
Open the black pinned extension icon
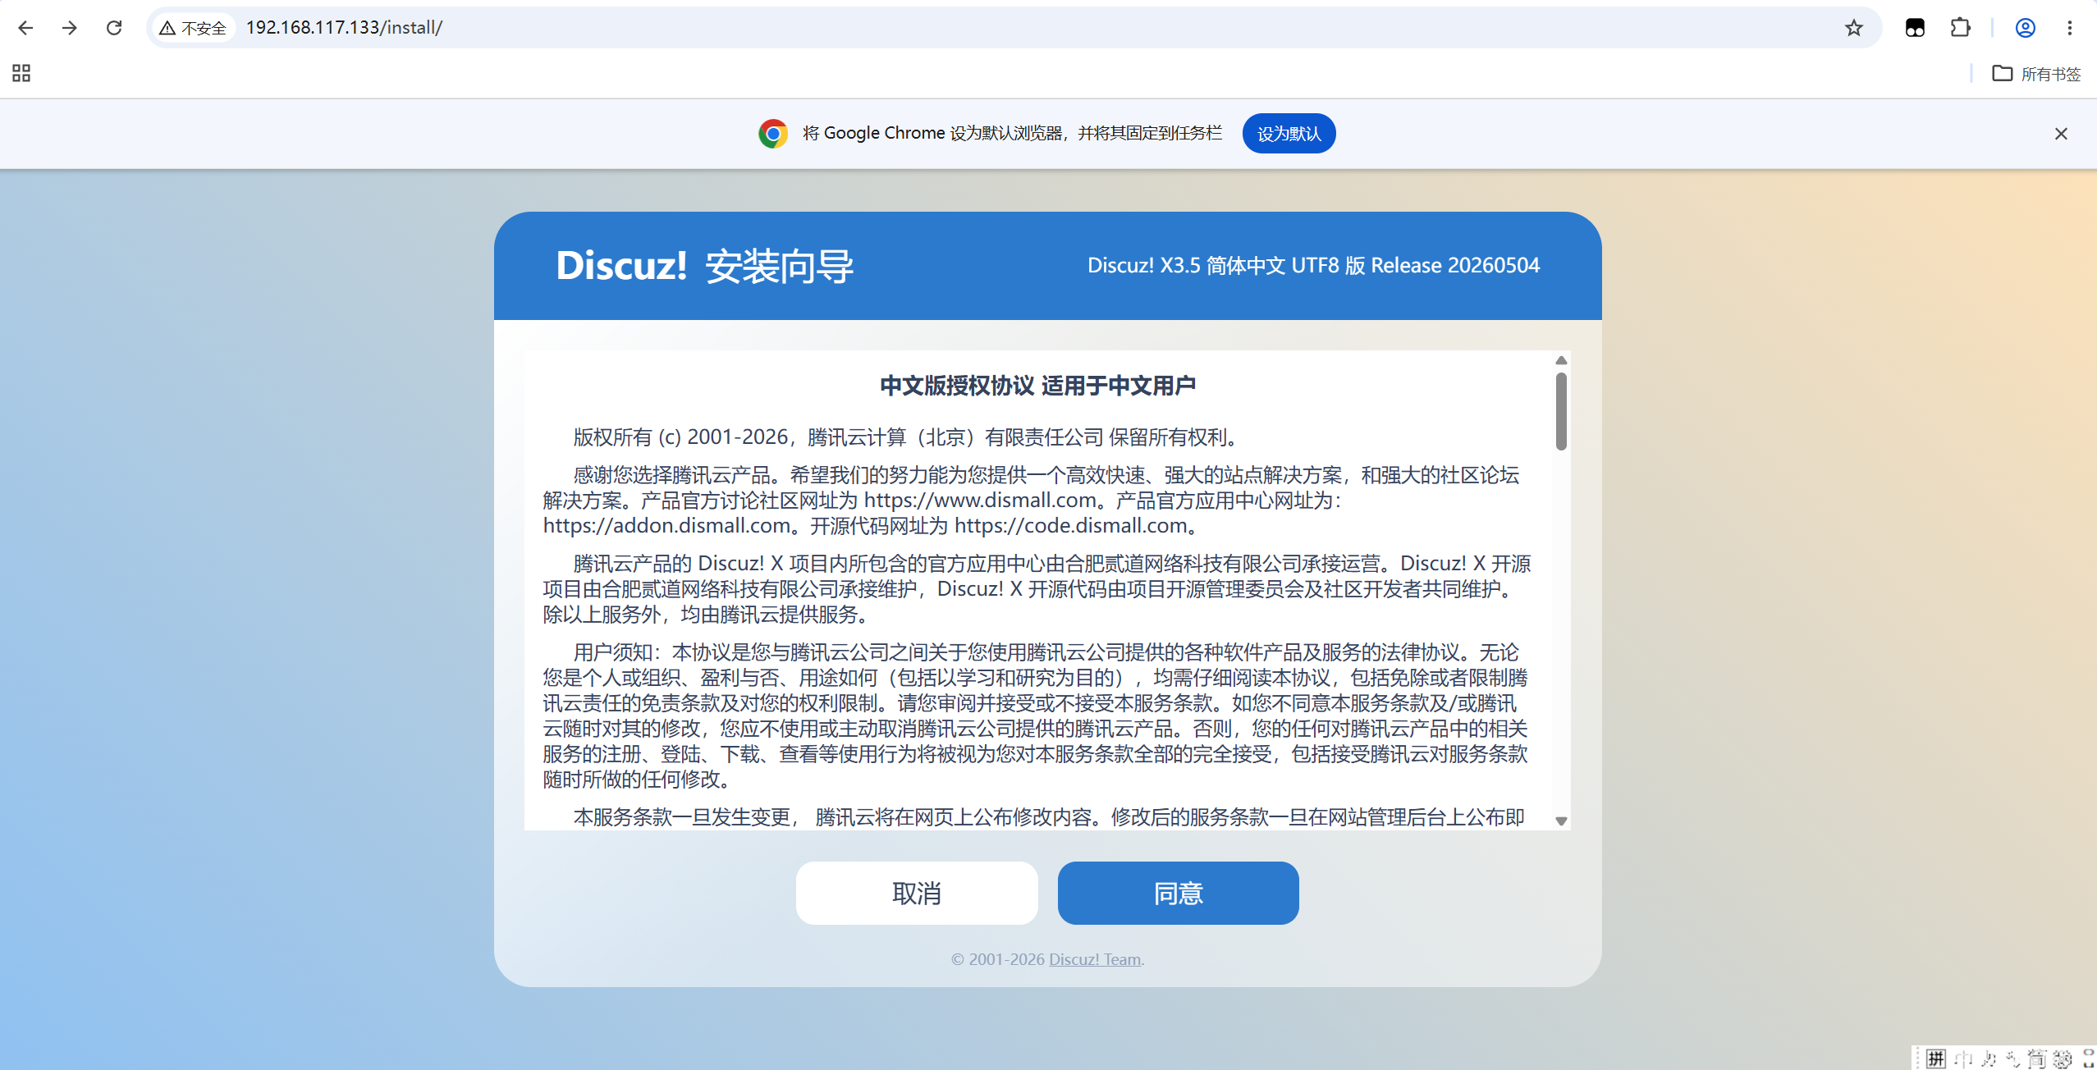point(1915,28)
